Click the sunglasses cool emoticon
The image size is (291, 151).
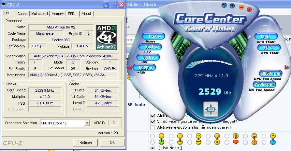click(x=198, y=142)
